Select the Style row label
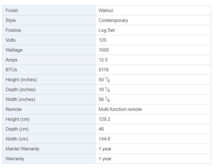The height and width of the screenshot is (168, 213). pyautogui.click(x=49, y=20)
